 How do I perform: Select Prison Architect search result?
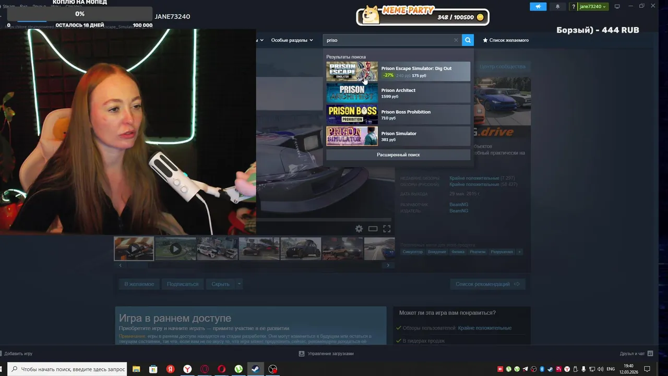(398, 93)
